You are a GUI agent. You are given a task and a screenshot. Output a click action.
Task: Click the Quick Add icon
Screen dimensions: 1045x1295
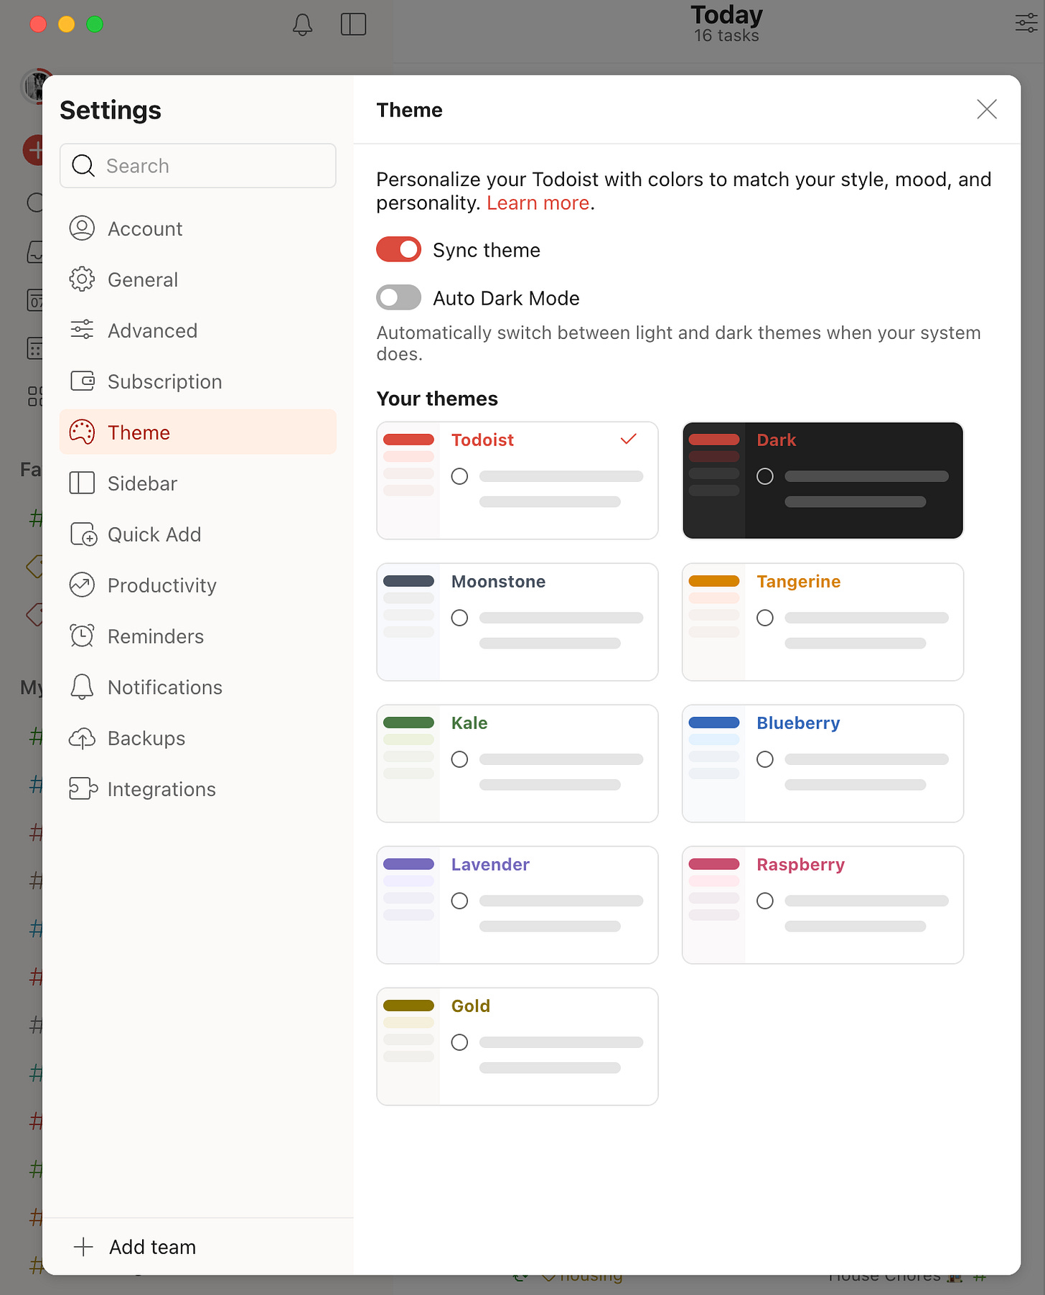click(x=83, y=534)
